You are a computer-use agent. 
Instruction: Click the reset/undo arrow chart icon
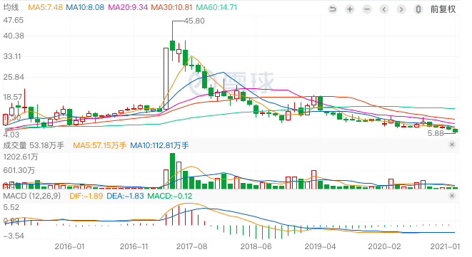(x=333, y=9)
